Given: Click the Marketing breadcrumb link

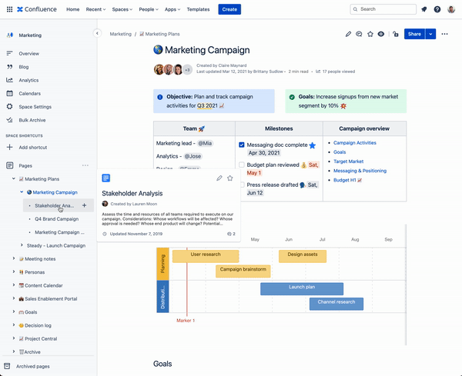Looking at the screenshot, I should [x=121, y=34].
